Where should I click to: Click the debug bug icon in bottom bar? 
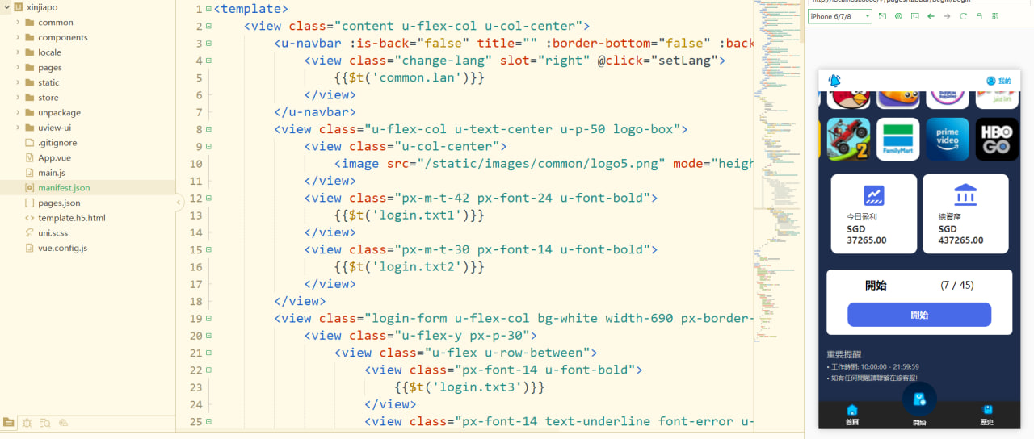(x=27, y=422)
